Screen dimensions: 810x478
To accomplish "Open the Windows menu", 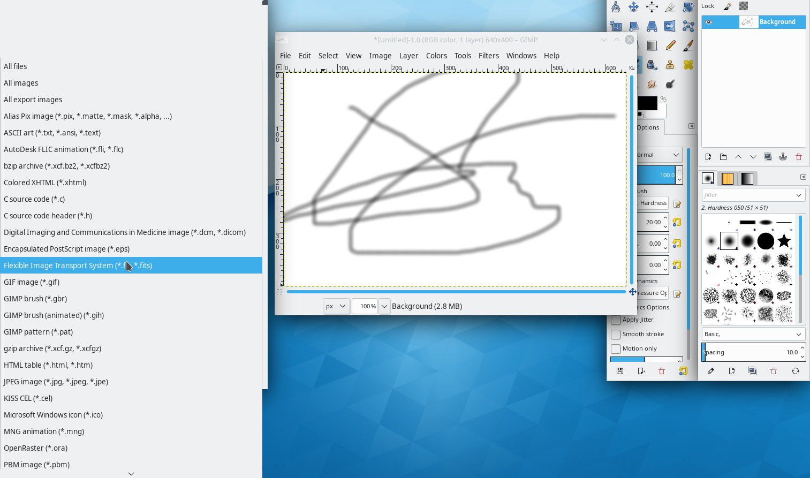I will coord(521,56).
